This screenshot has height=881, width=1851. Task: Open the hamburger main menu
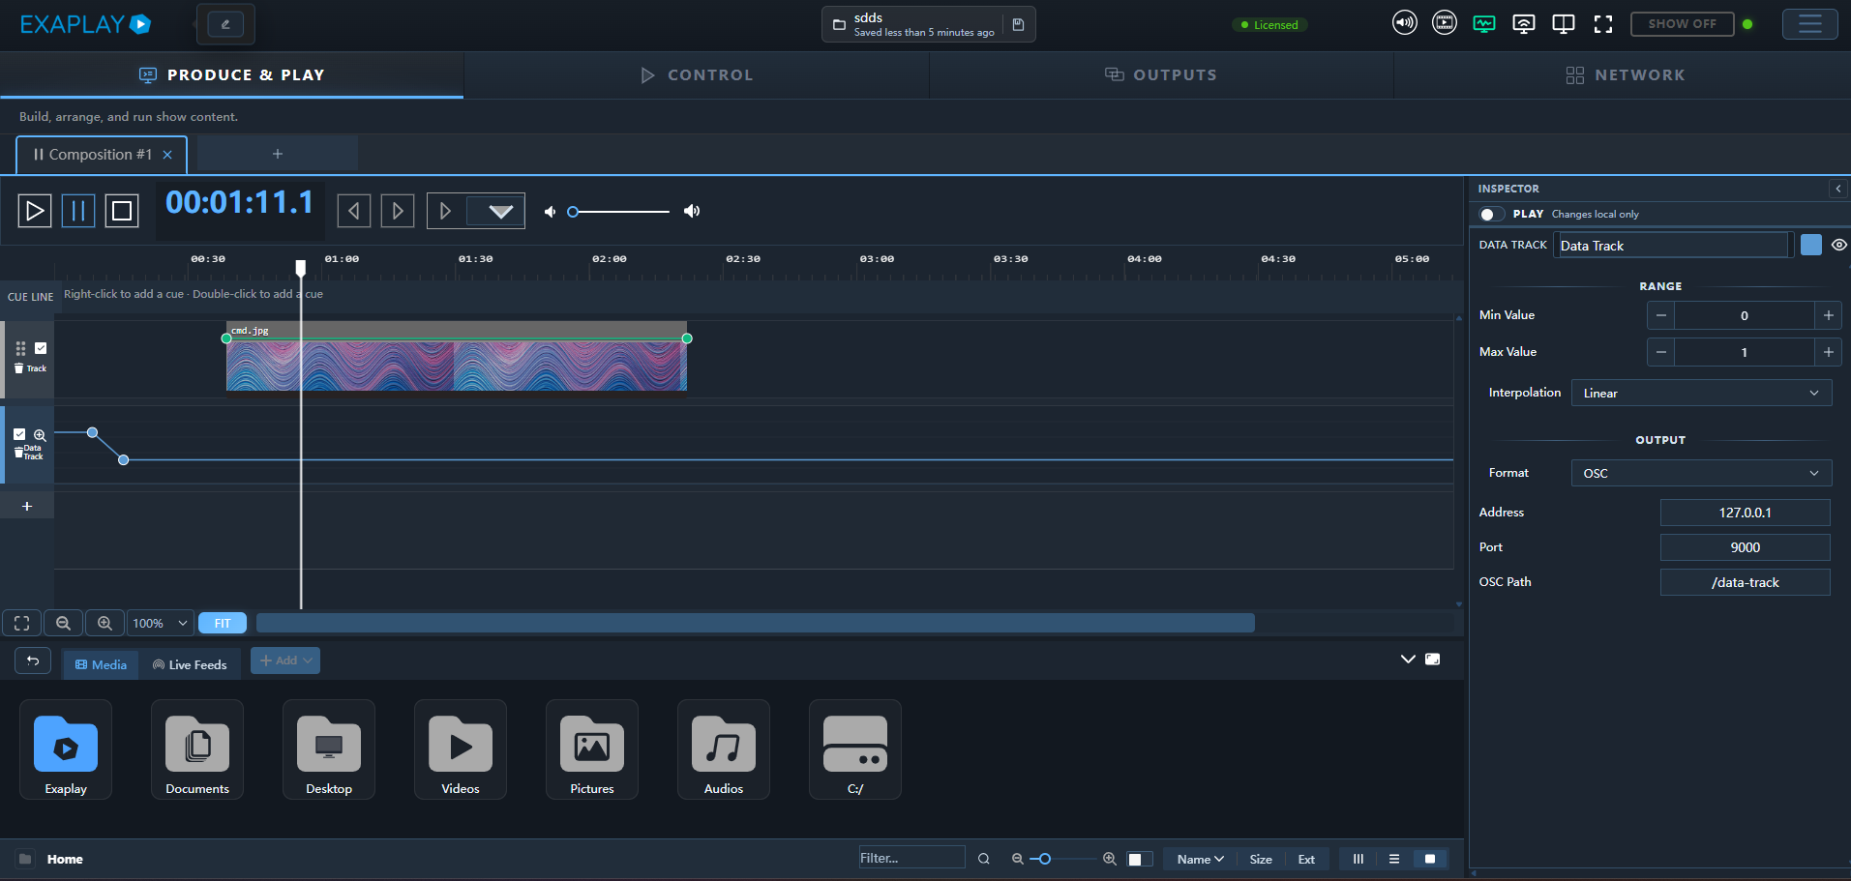[1809, 24]
